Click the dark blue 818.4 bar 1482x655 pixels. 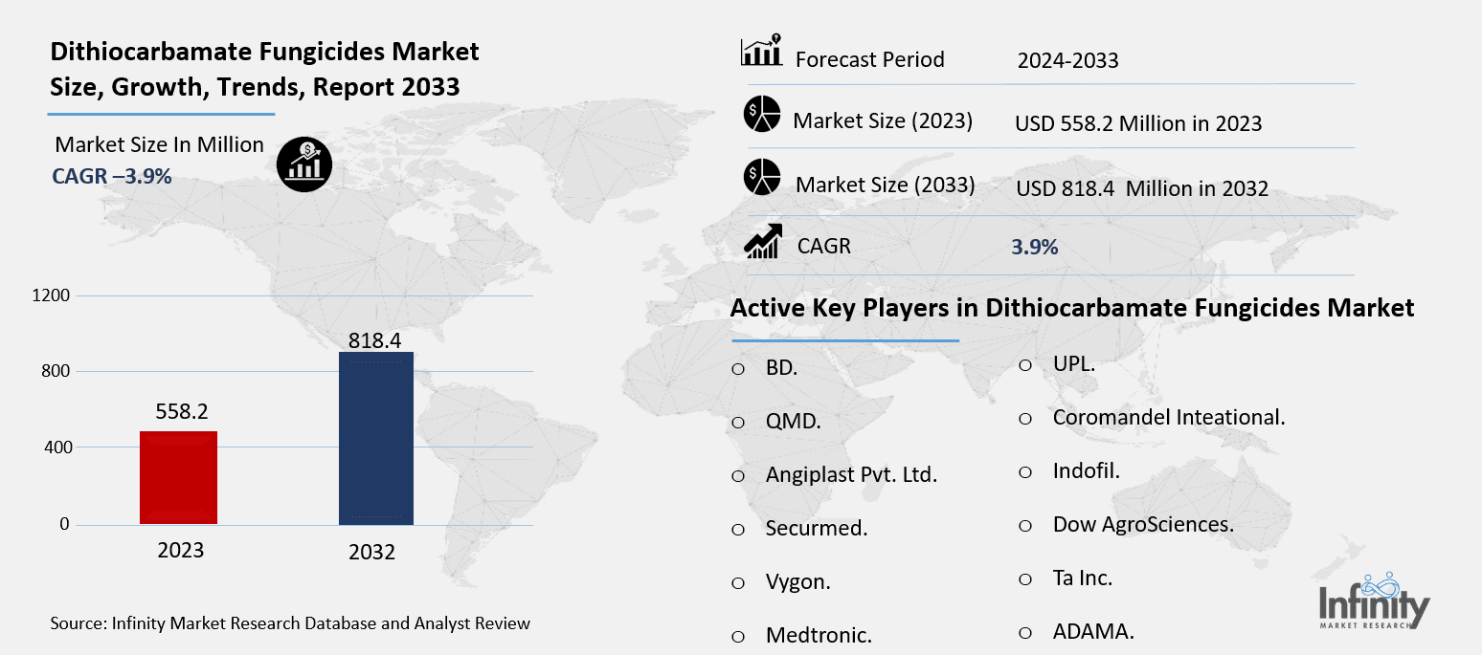coord(375,438)
